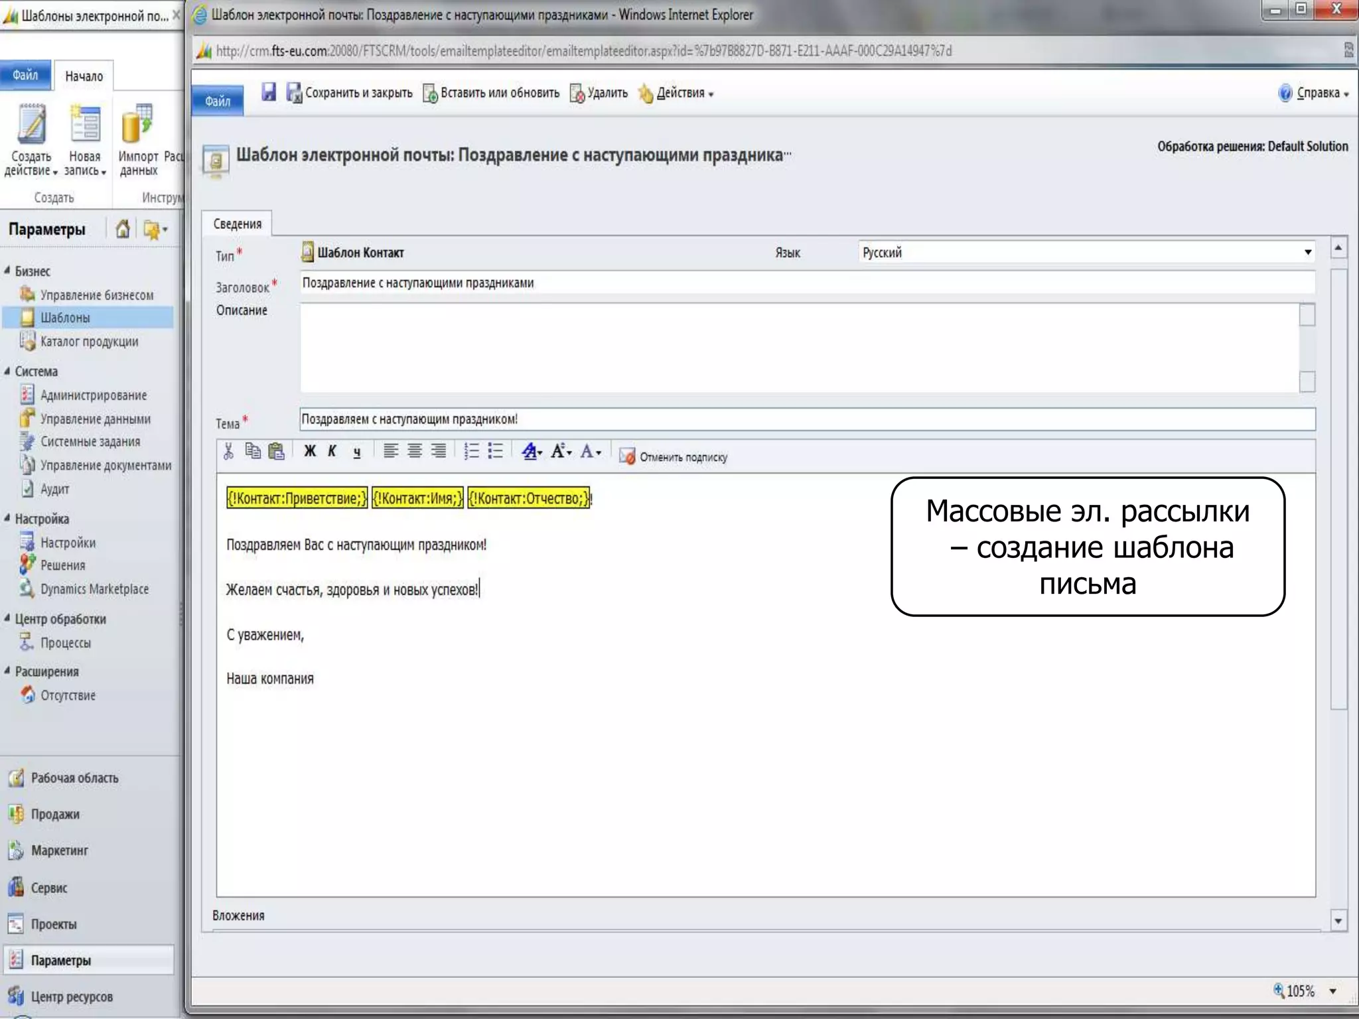This screenshot has height=1019, width=1359.
Task: Switch to the Сведения tab
Action: pos(237,224)
